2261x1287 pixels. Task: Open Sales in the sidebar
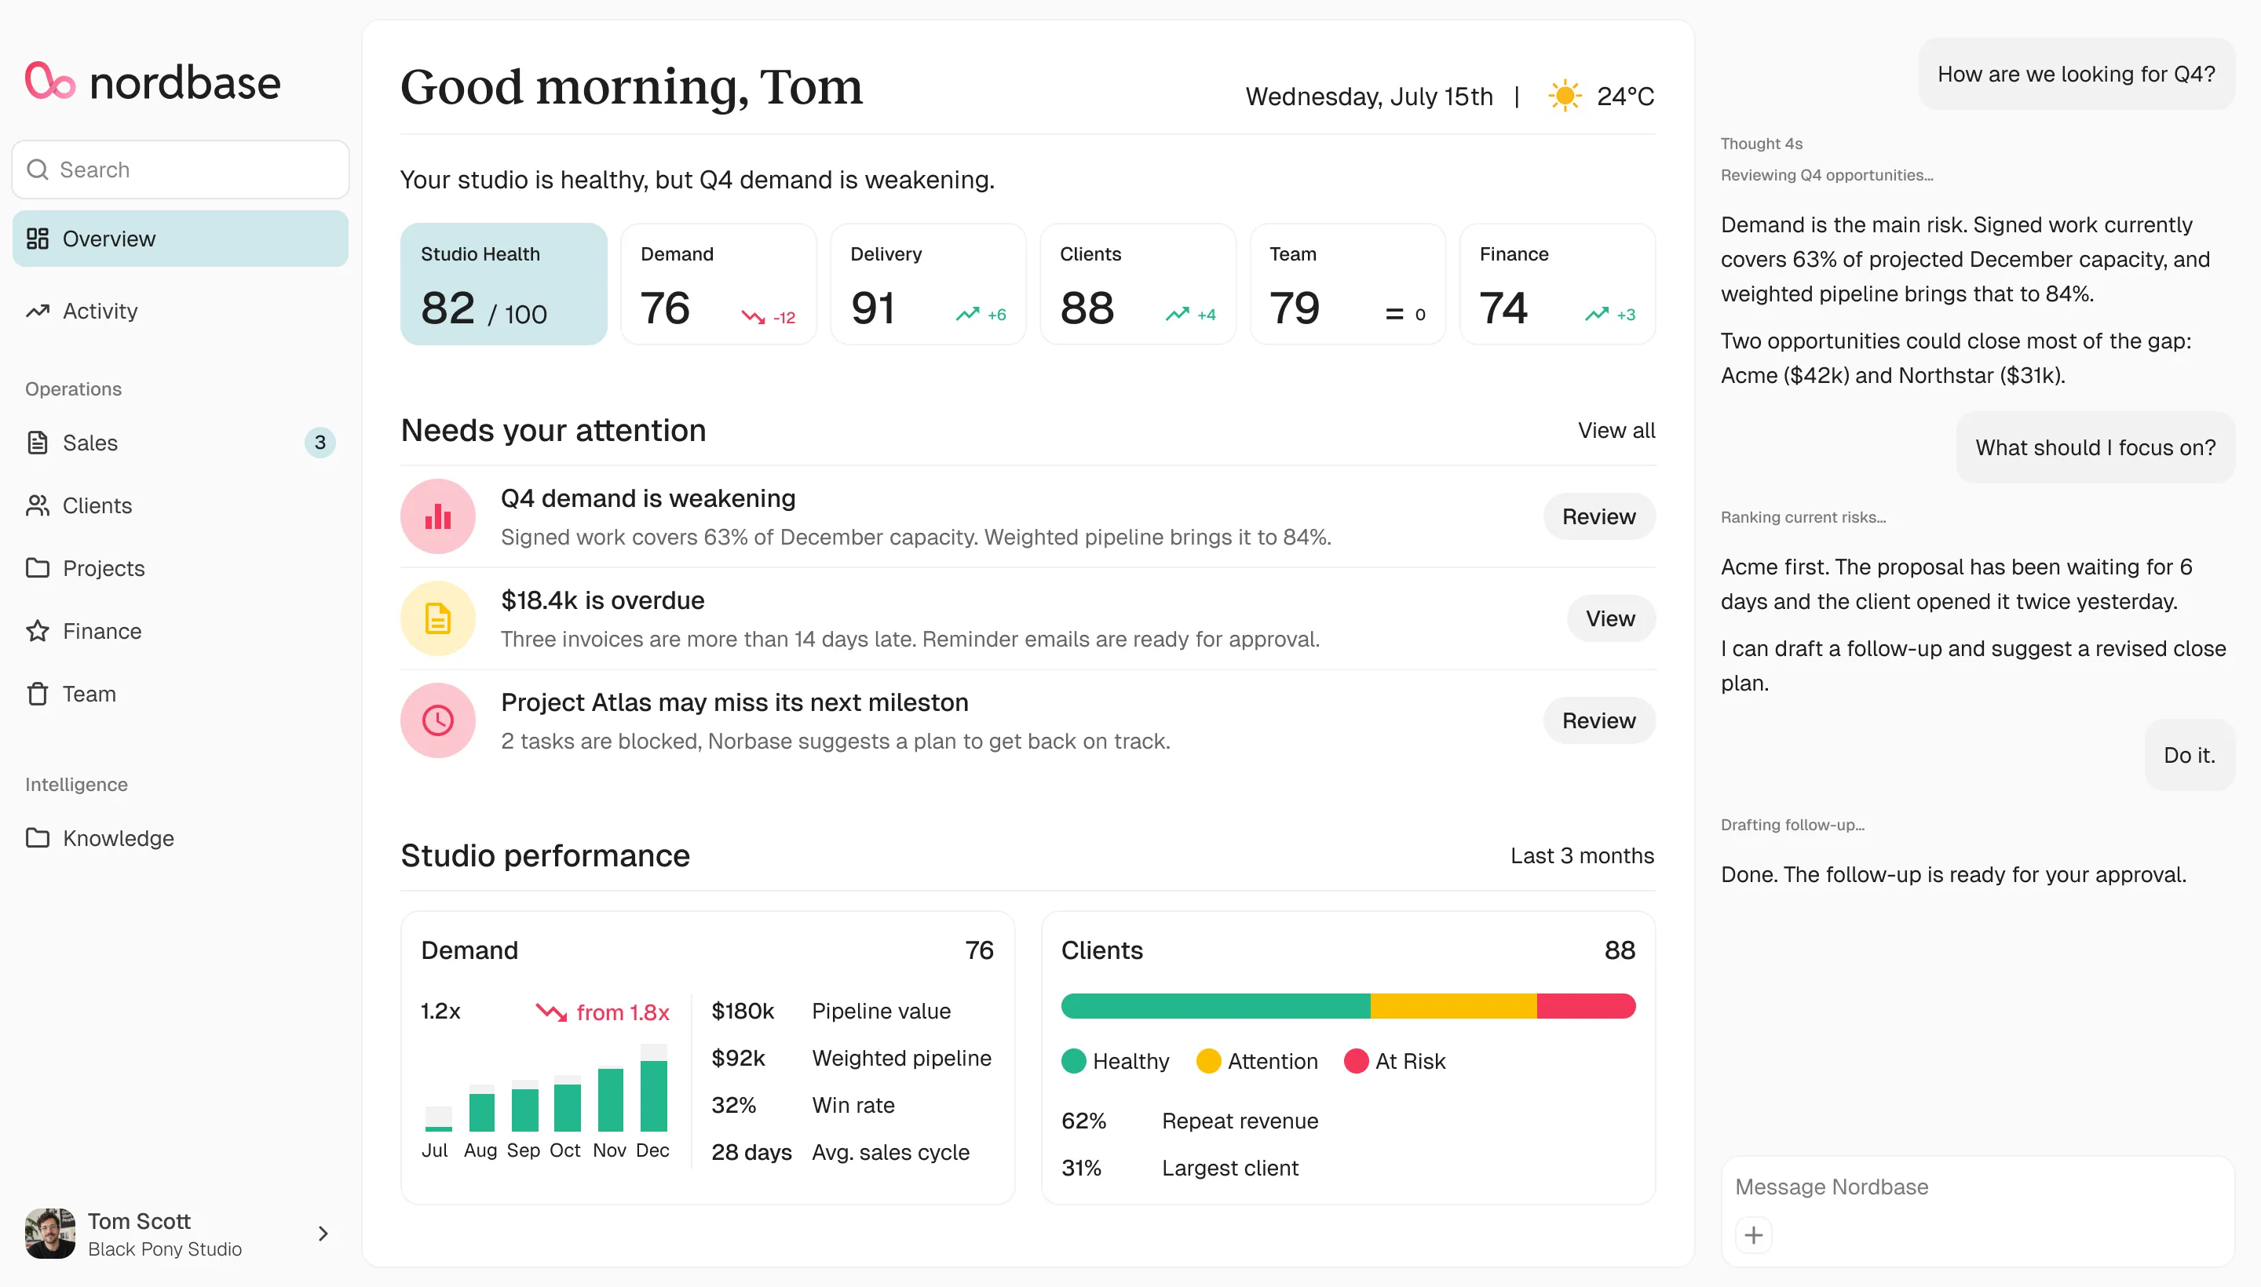coord(181,443)
